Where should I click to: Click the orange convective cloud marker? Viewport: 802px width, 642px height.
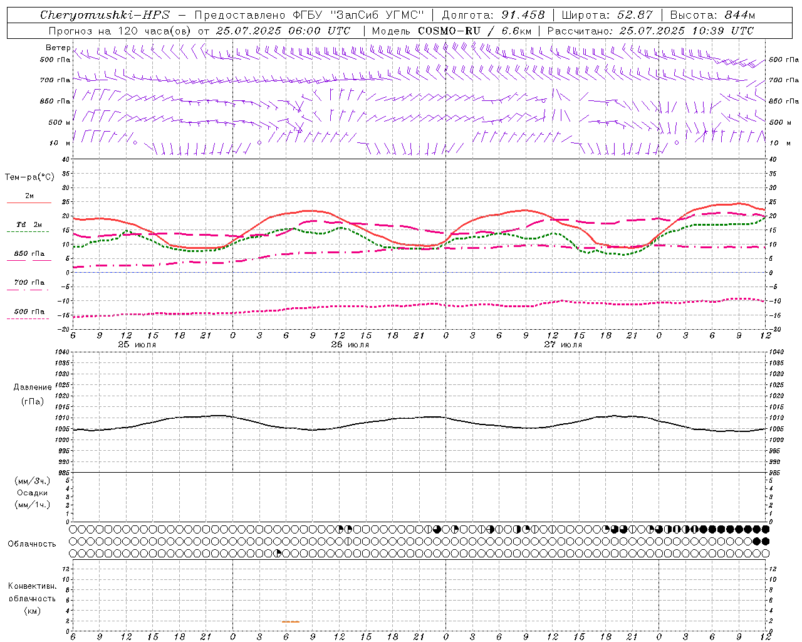[291, 621]
